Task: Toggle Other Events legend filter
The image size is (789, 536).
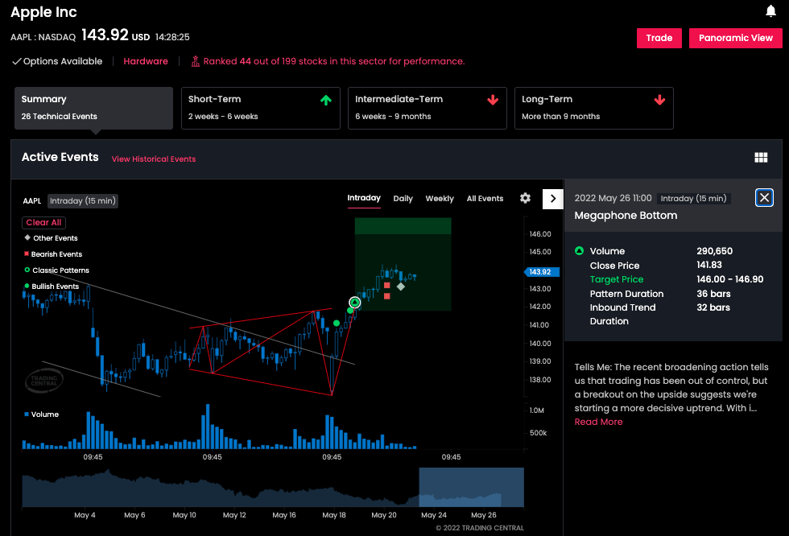Action: coord(50,238)
